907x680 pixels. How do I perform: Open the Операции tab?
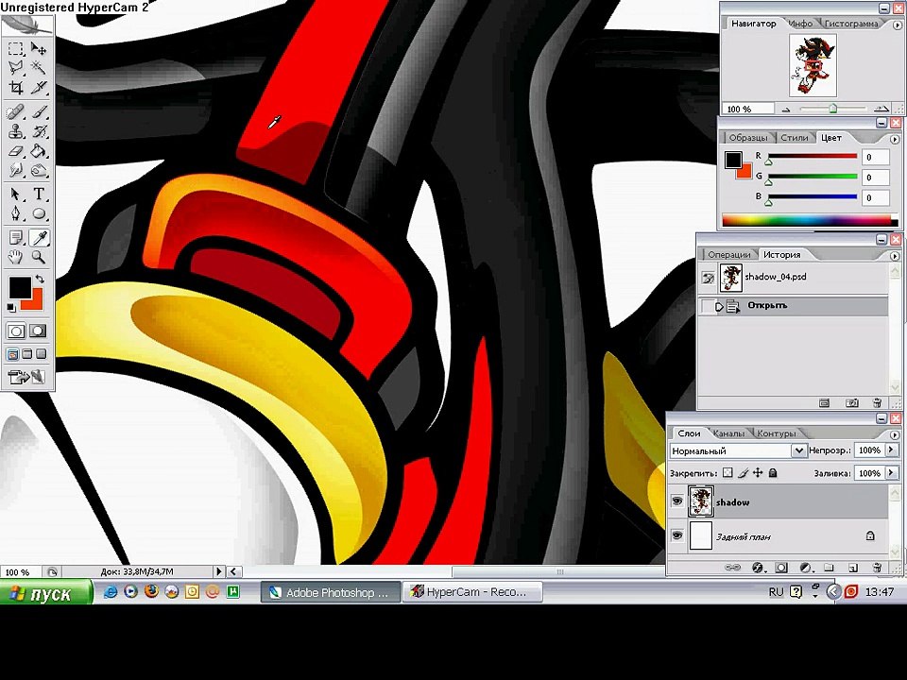[x=728, y=254]
